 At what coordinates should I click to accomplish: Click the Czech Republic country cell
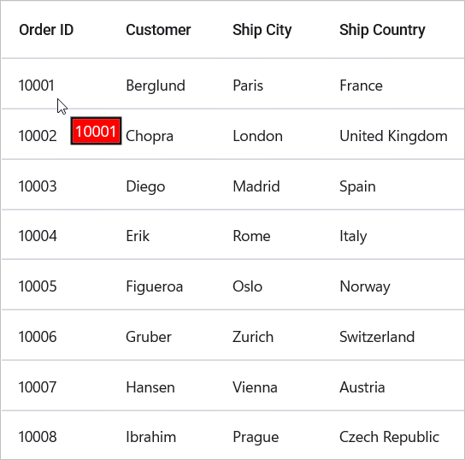[389, 437]
